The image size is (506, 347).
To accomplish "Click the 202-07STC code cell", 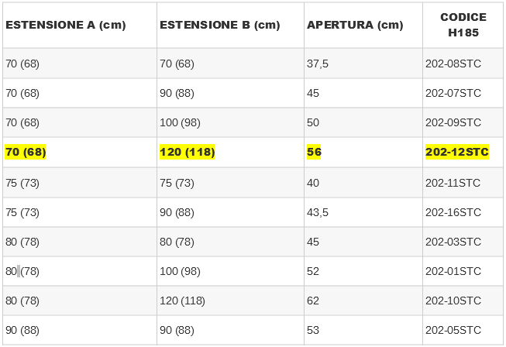I will click(x=453, y=93).
